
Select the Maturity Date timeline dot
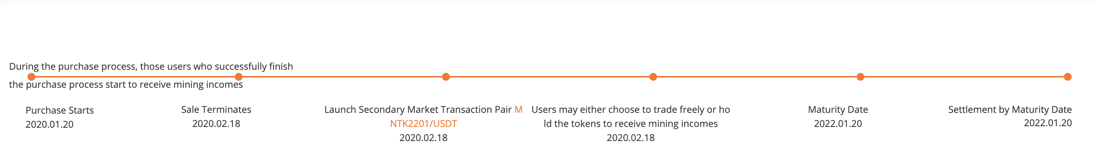coord(860,77)
